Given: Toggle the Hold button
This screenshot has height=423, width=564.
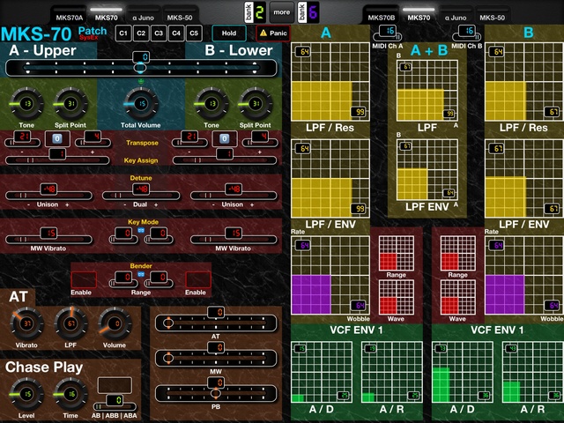Looking at the screenshot, I should click(x=229, y=33).
